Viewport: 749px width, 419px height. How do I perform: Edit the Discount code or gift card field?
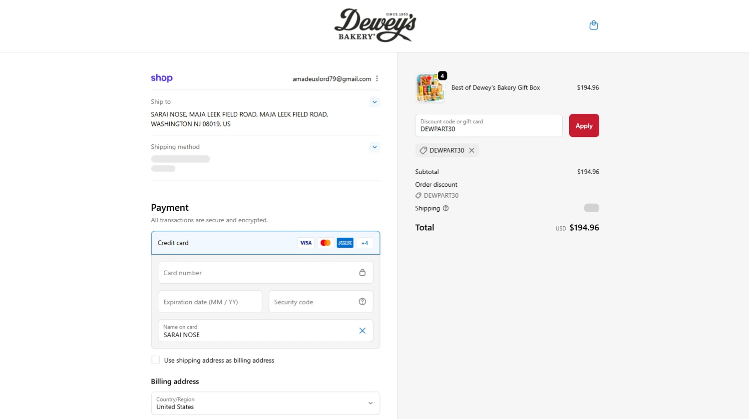pyautogui.click(x=489, y=125)
